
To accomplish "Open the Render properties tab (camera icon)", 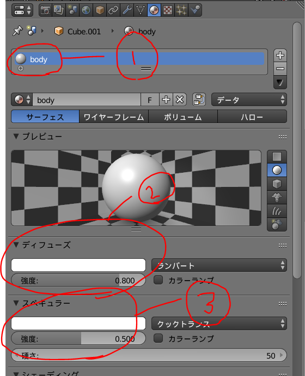I will [46, 10].
